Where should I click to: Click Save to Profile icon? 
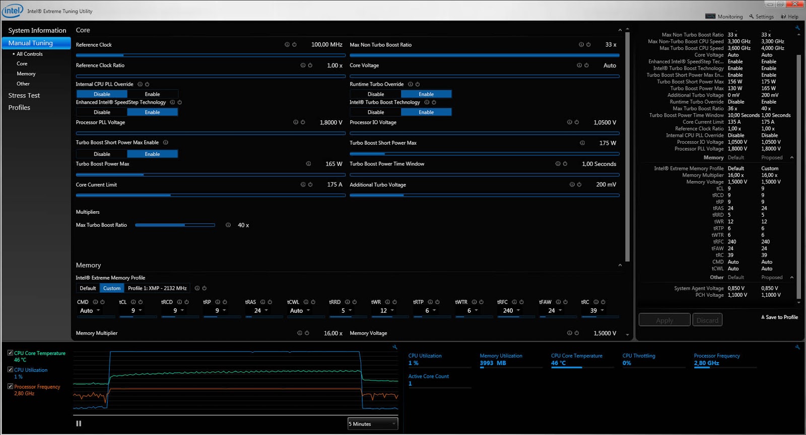pos(763,317)
